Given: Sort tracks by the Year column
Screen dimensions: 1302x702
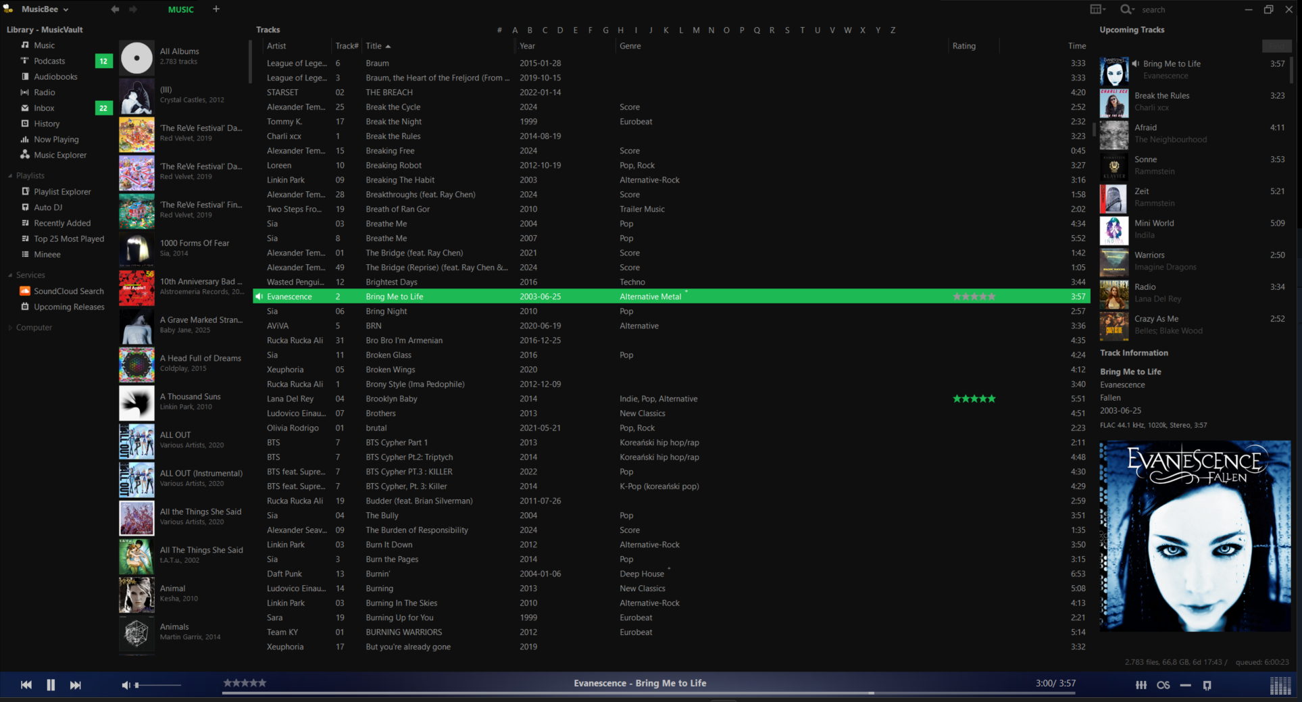Looking at the screenshot, I should click(x=527, y=46).
